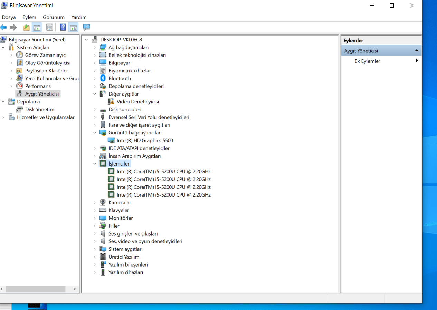Click the left tree scrollbar left arrow
Screen dimensions: 437x310
(3, 289)
